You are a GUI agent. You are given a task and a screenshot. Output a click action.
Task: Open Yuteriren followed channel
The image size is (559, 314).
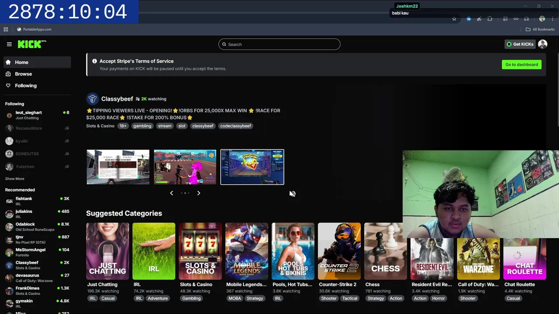click(37, 167)
